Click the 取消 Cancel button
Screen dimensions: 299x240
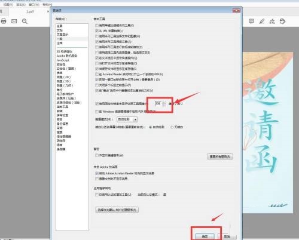227,236
